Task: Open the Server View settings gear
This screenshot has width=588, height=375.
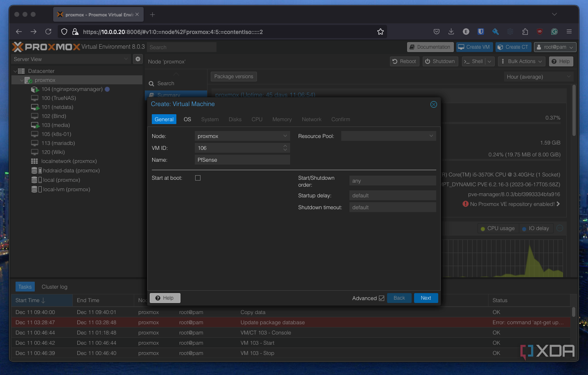Action: click(138, 59)
